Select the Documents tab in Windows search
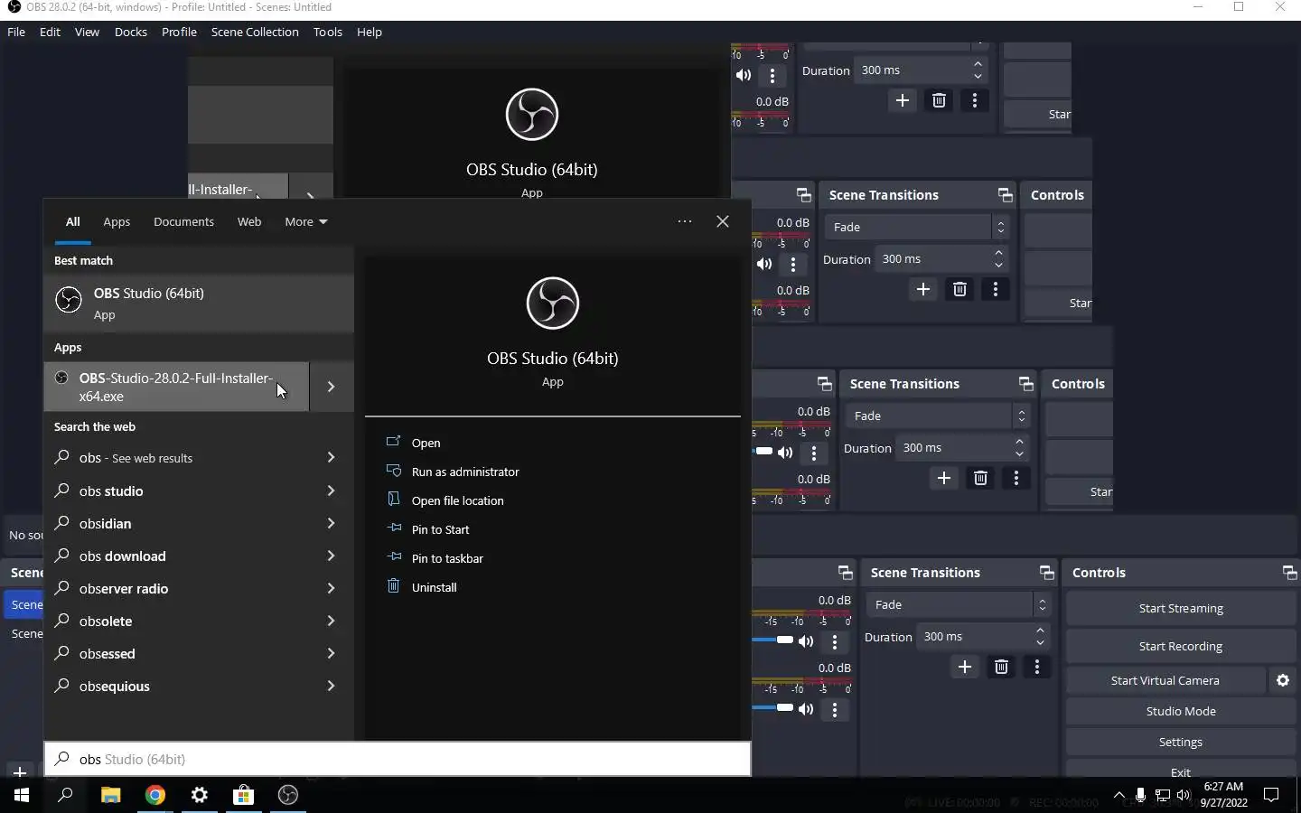Viewport: 1301px width, 813px height. pyautogui.click(x=183, y=221)
